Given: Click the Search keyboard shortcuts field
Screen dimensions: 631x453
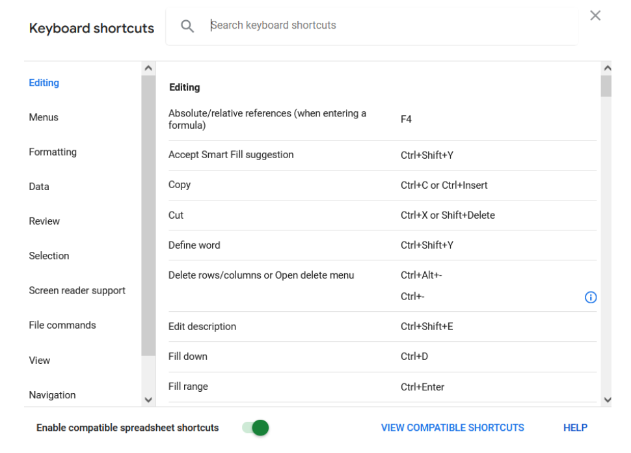Looking at the screenshot, I should pyautogui.click(x=372, y=25).
